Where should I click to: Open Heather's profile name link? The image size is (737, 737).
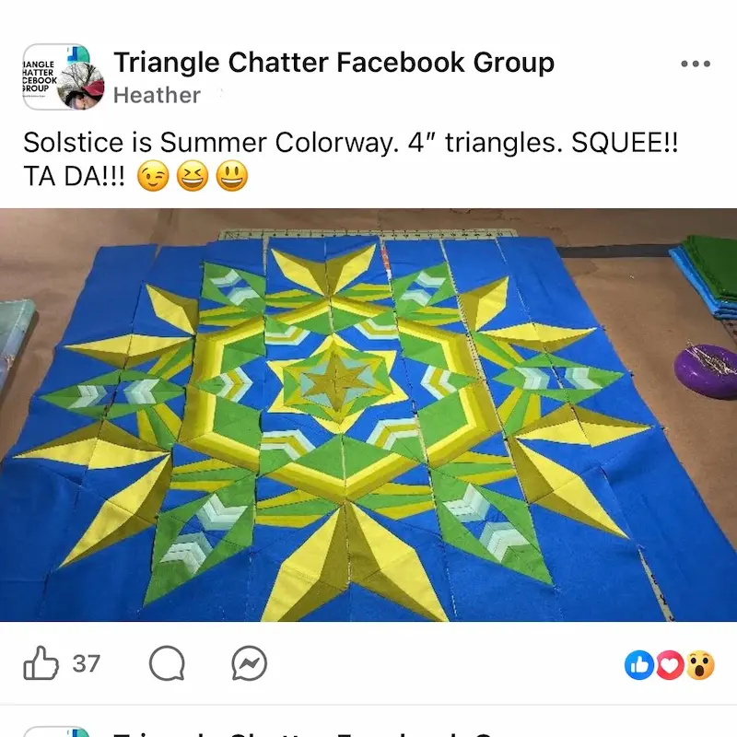coord(157,95)
